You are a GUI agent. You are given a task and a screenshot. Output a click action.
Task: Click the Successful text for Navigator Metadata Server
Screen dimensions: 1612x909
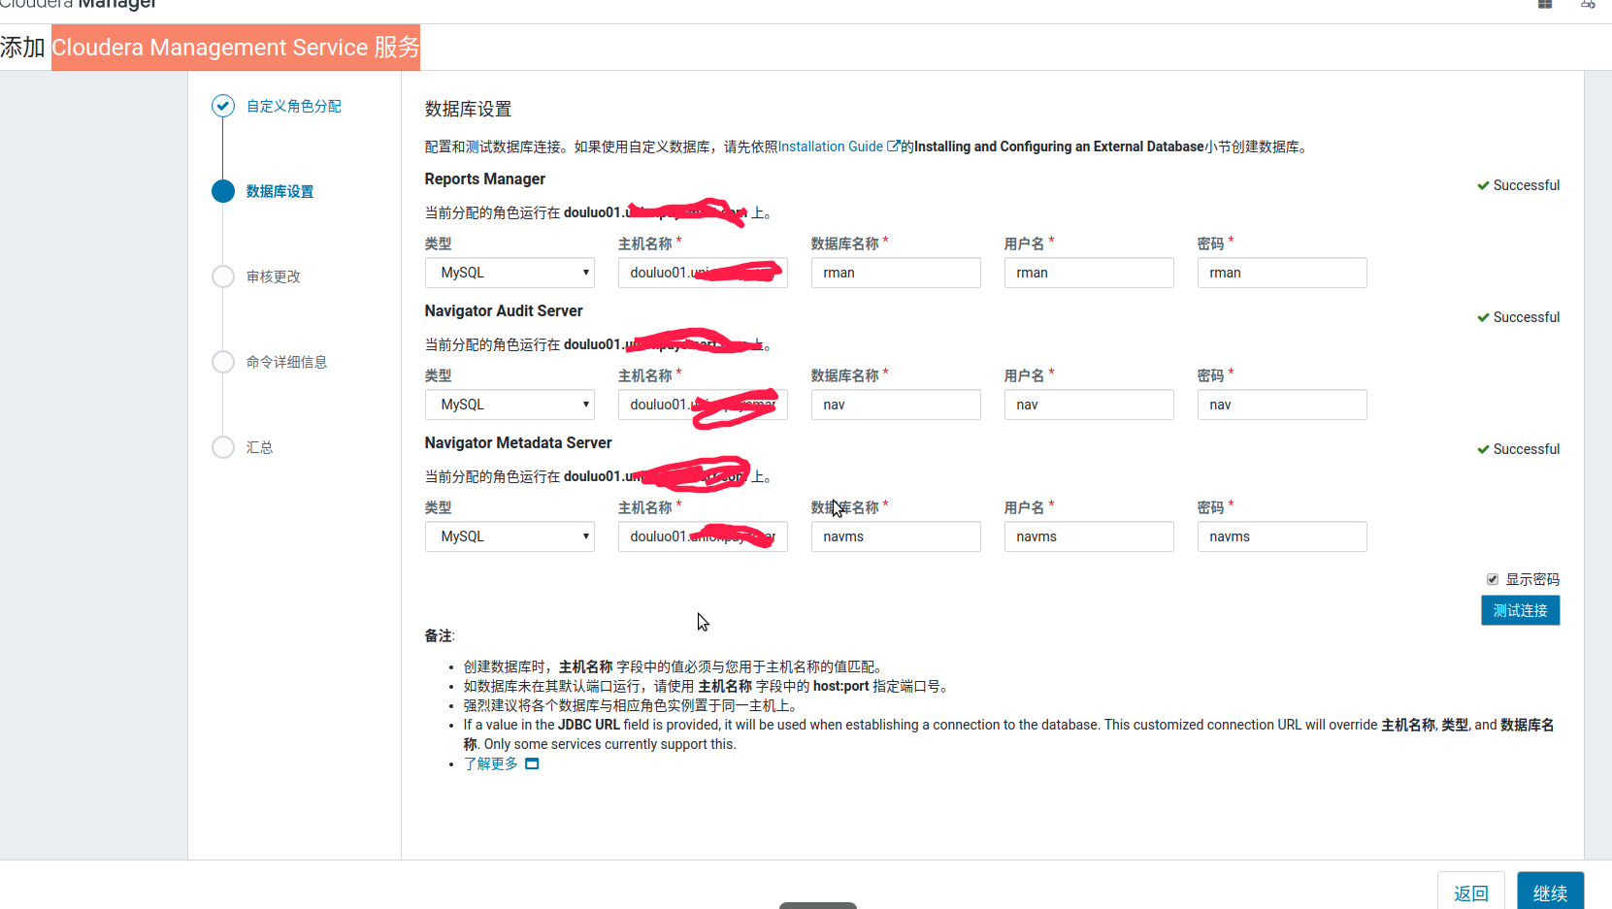point(1527,449)
